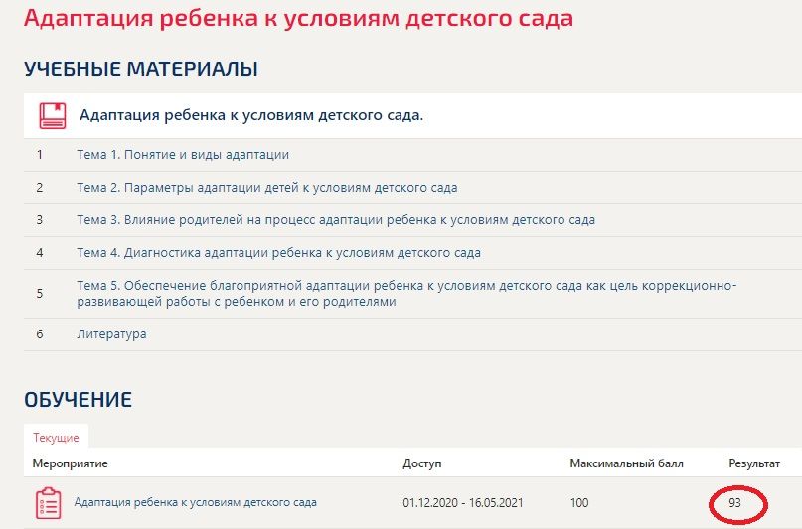802x529 pixels.
Task: Click the access dates 01.12.2020 - 16.05.2021
Action: (463, 503)
